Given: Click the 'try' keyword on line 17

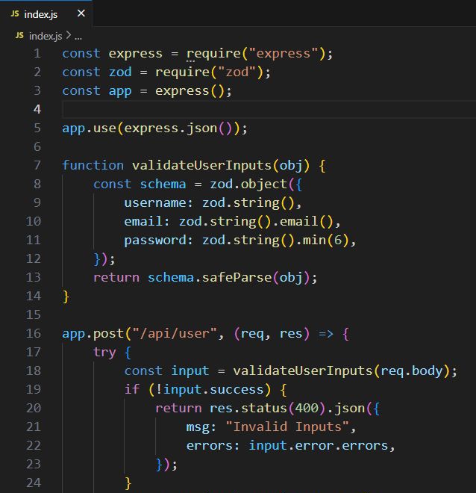Looking at the screenshot, I should [x=104, y=353].
